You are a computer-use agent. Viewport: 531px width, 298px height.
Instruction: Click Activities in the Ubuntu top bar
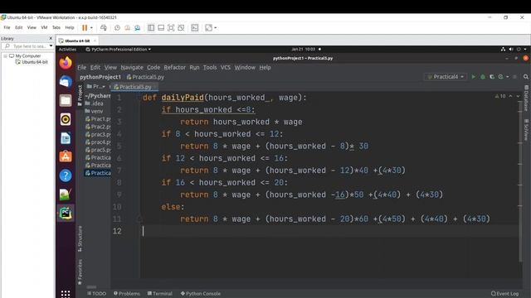click(67, 50)
